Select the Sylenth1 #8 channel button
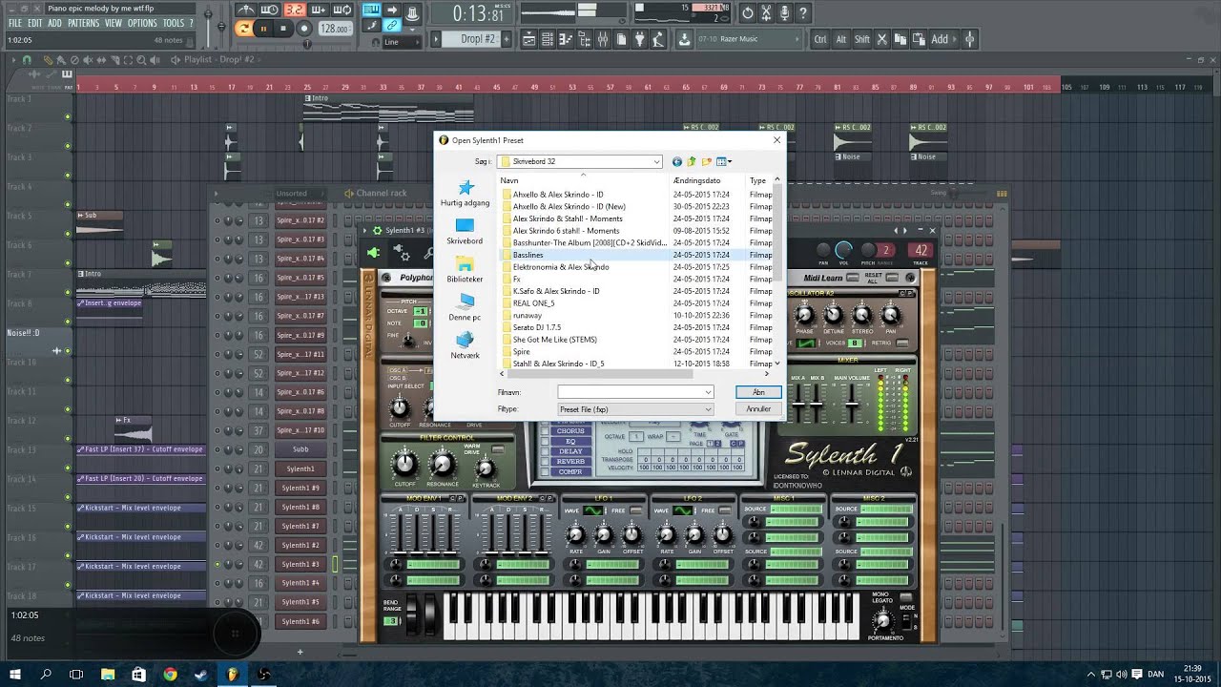 (x=300, y=507)
